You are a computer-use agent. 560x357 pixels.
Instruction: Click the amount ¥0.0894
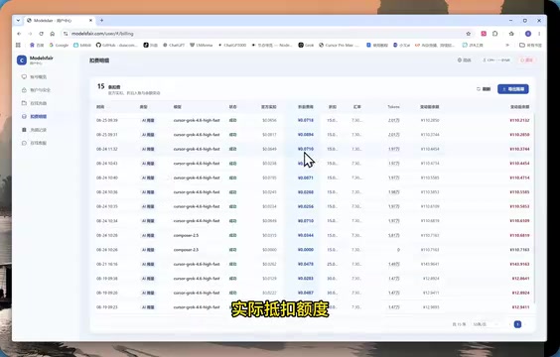click(x=306, y=135)
